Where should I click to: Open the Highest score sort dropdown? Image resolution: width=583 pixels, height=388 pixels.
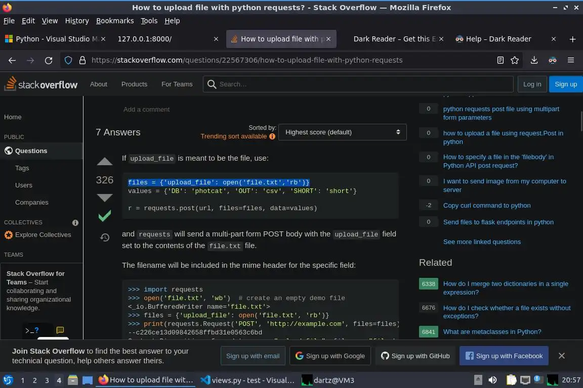(343, 132)
